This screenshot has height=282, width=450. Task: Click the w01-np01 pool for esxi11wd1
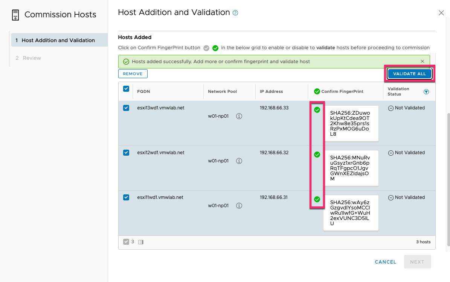coord(218,205)
